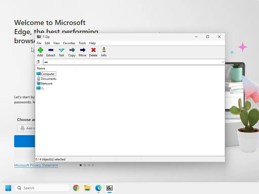Viewport: 259px width, 194px height.
Task: Click the '0 / 4 object(s) selected' status text
Action: (50, 159)
